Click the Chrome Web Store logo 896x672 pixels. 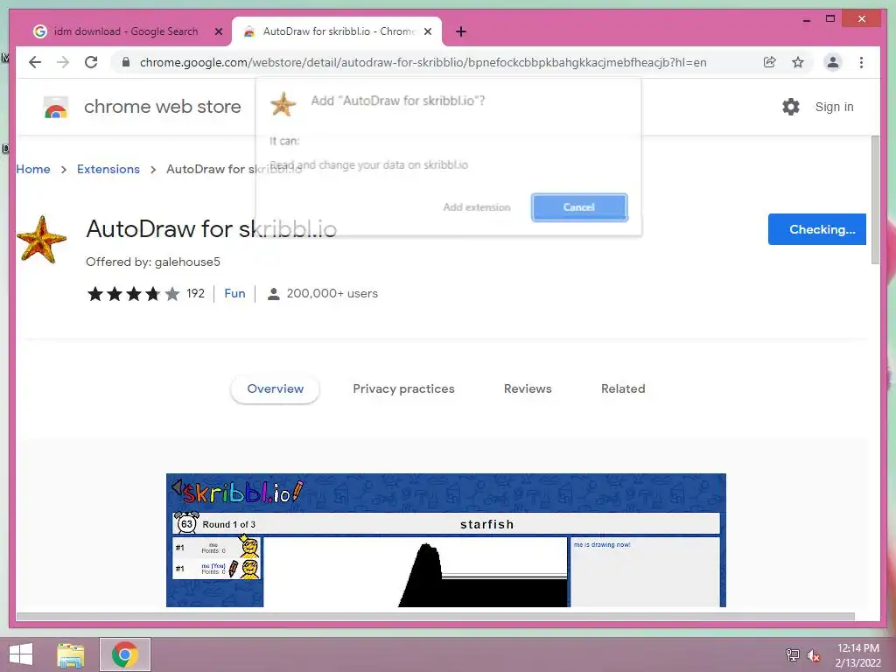click(x=56, y=107)
